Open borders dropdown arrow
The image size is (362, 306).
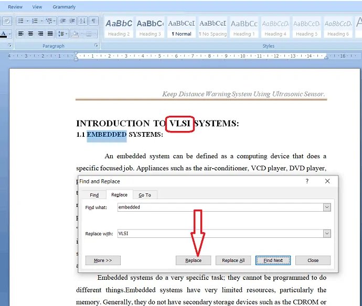click(x=95, y=34)
